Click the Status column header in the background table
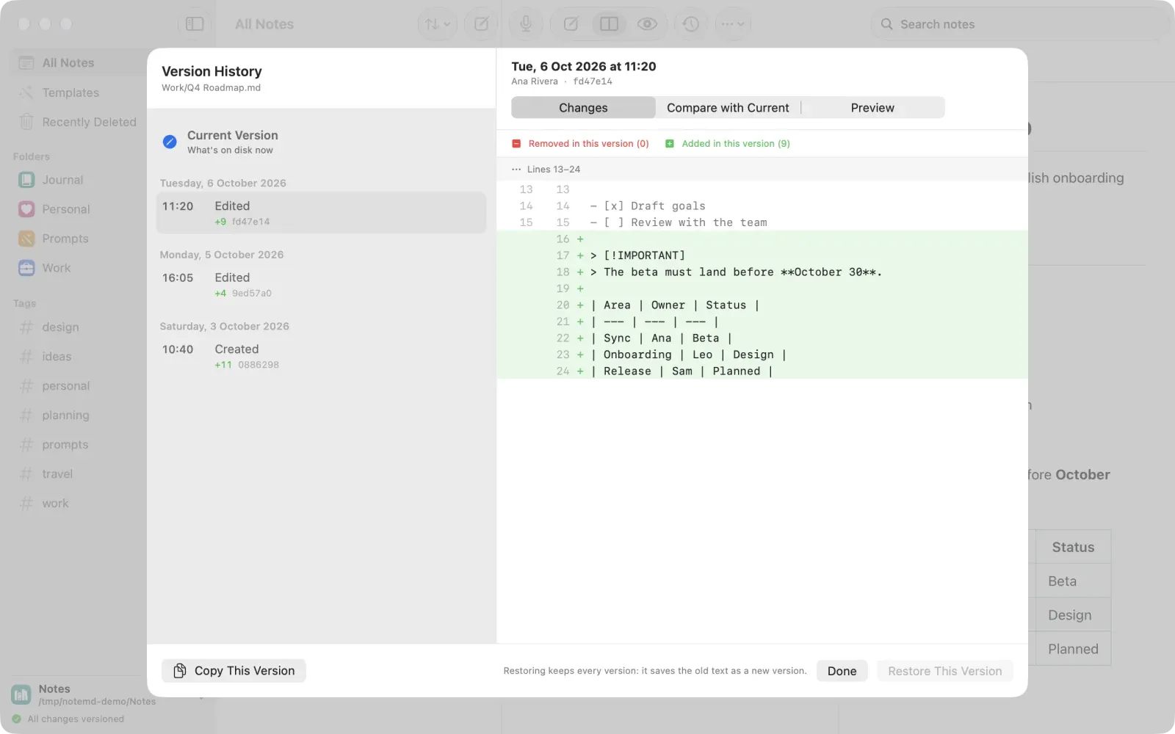Viewport: 1175px width, 734px height. [x=1073, y=548]
